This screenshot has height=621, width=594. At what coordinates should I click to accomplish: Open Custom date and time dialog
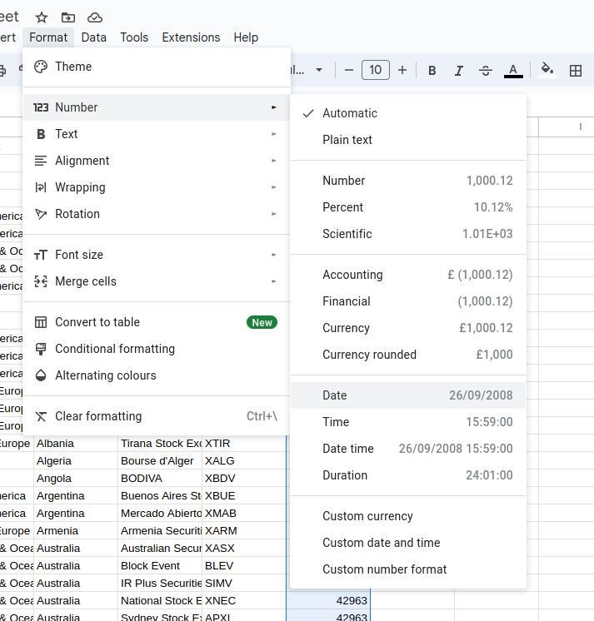click(408, 542)
